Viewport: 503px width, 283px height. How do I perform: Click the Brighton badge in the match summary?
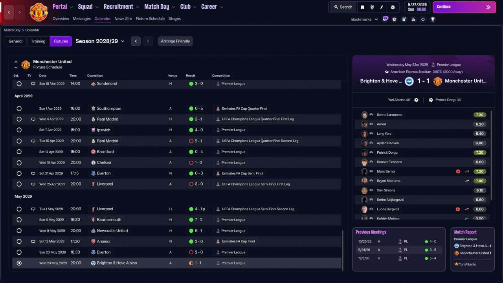pos(409,81)
